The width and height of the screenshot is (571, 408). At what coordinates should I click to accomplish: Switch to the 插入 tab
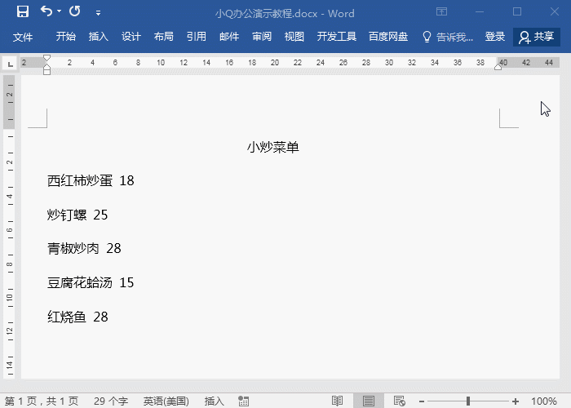(x=99, y=37)
